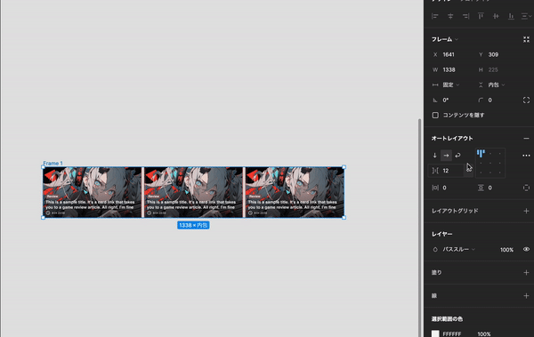The width and height of the screenshot is (534, 337).
Task: Set auto layout direction to wrap
Action: 457,156
